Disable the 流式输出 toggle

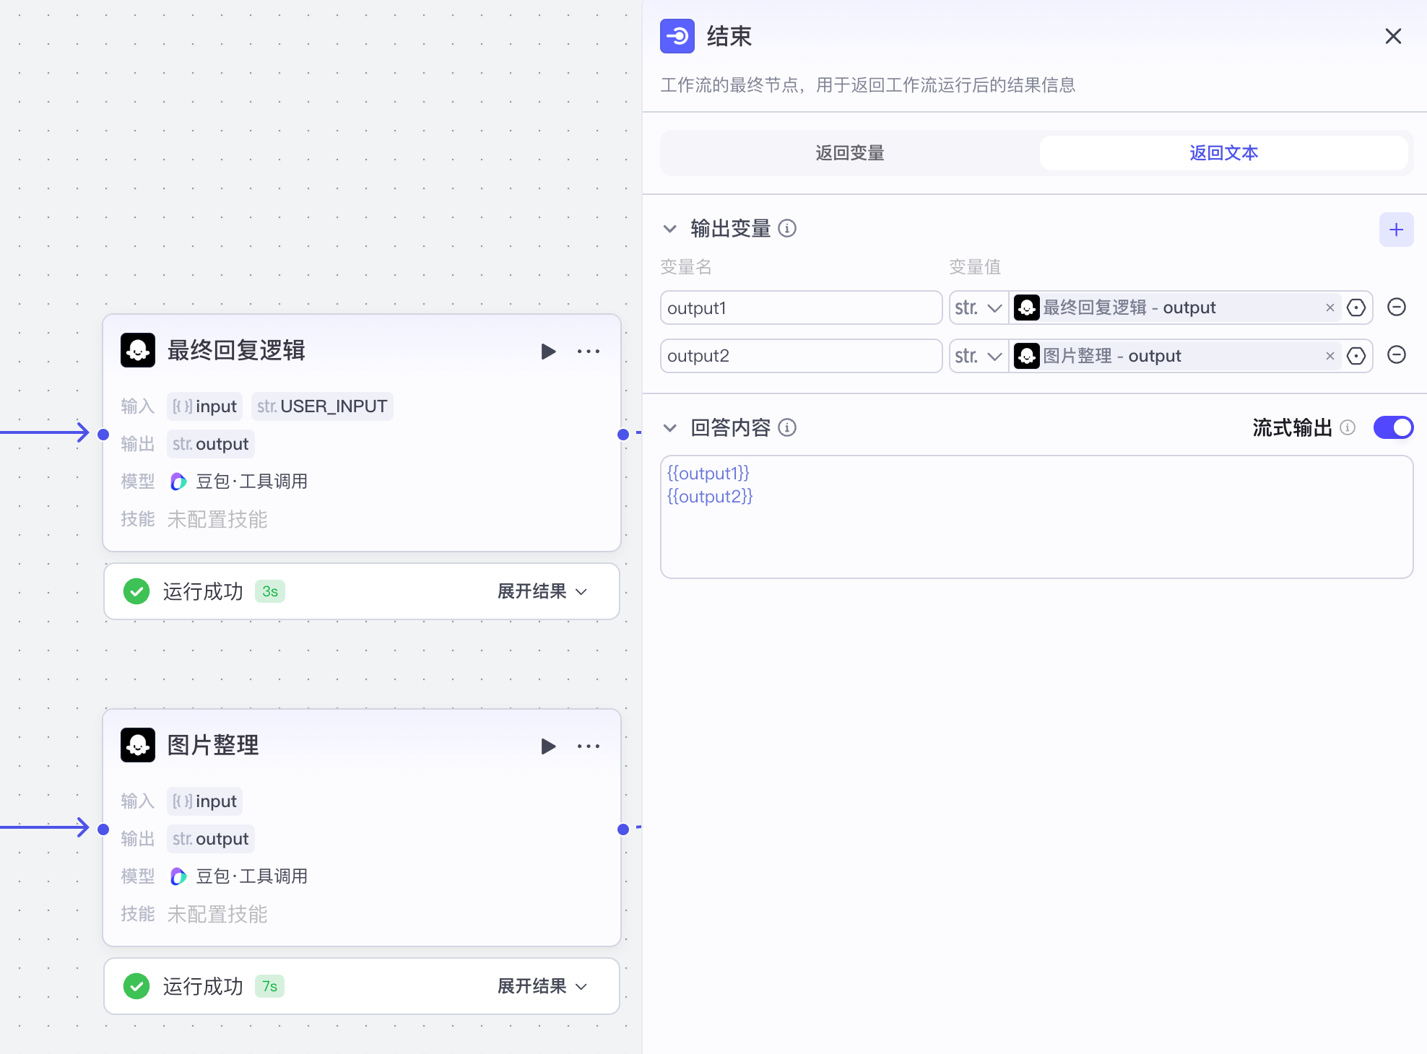pos(1393,427)
